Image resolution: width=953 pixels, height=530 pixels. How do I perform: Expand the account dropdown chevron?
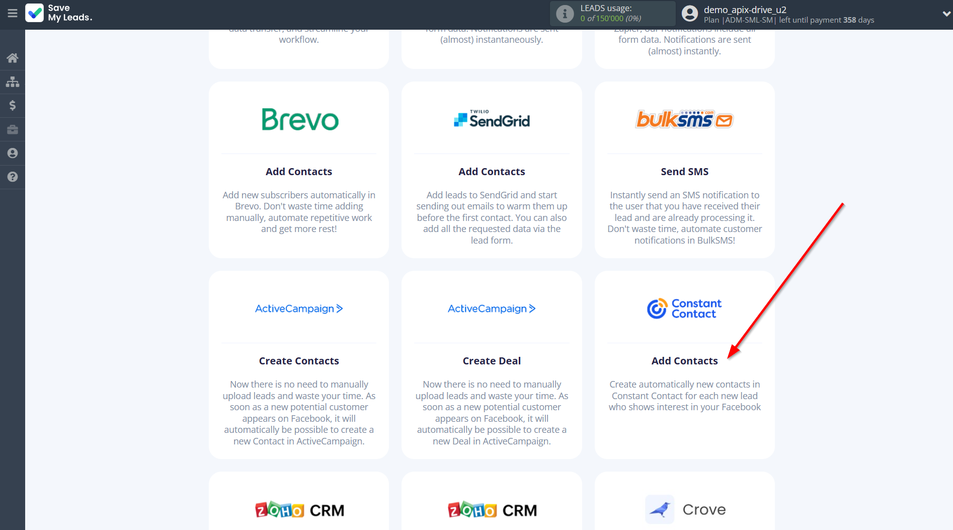pyautogui.click(x=946, y=14)
